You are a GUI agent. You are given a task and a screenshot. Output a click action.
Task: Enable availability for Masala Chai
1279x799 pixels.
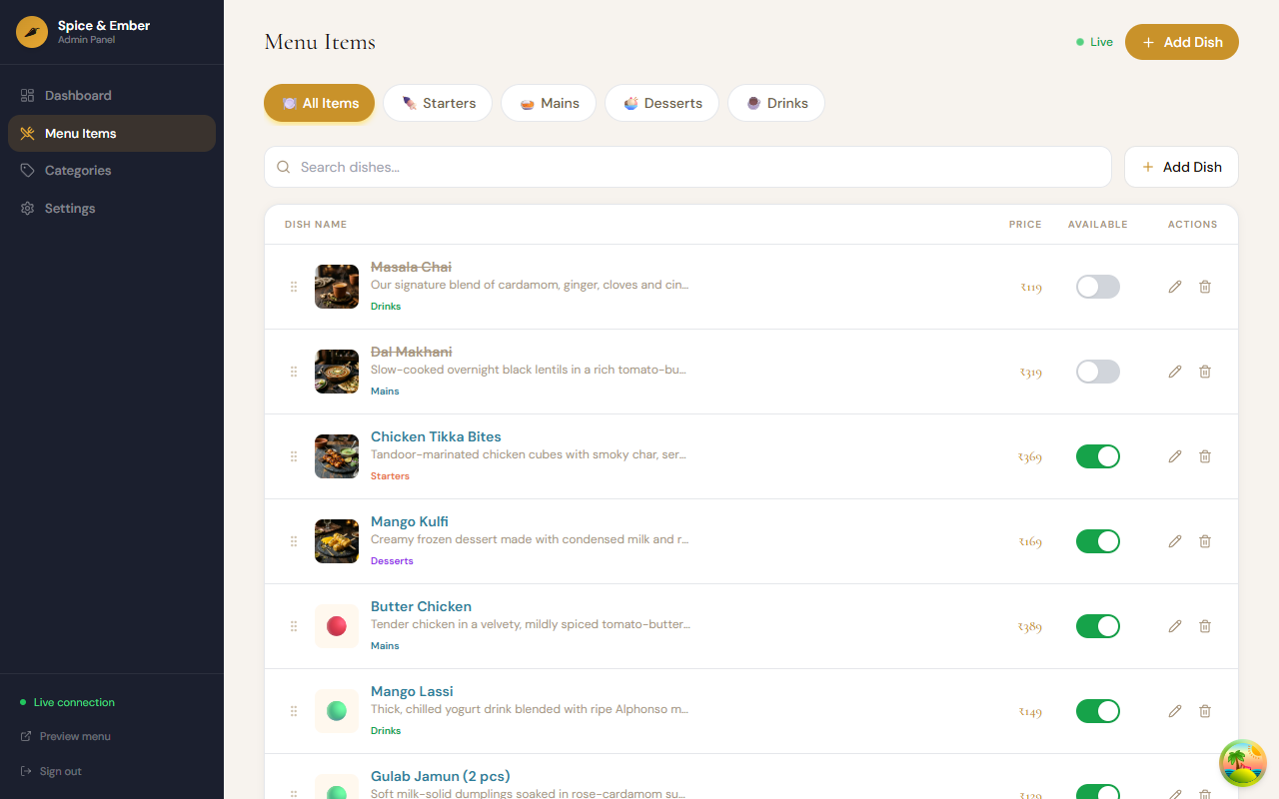1098,287
